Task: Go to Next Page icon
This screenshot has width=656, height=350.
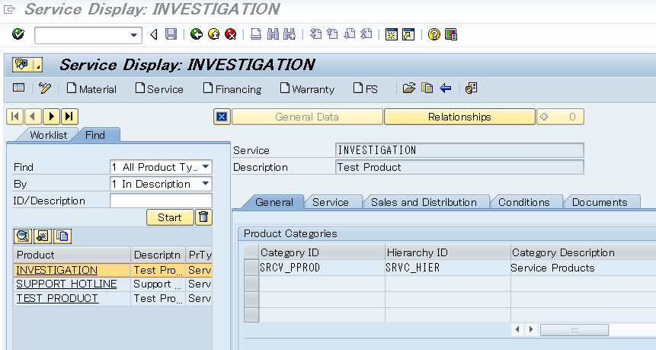Action: [x=350, y=34]
